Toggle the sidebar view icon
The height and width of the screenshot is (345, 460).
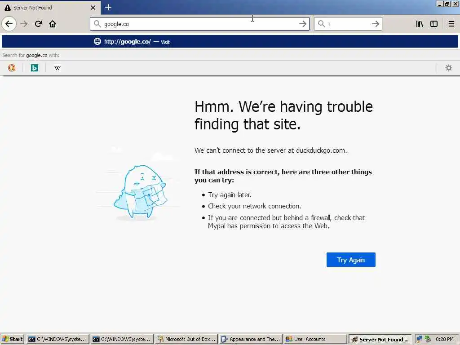(434, 24)
